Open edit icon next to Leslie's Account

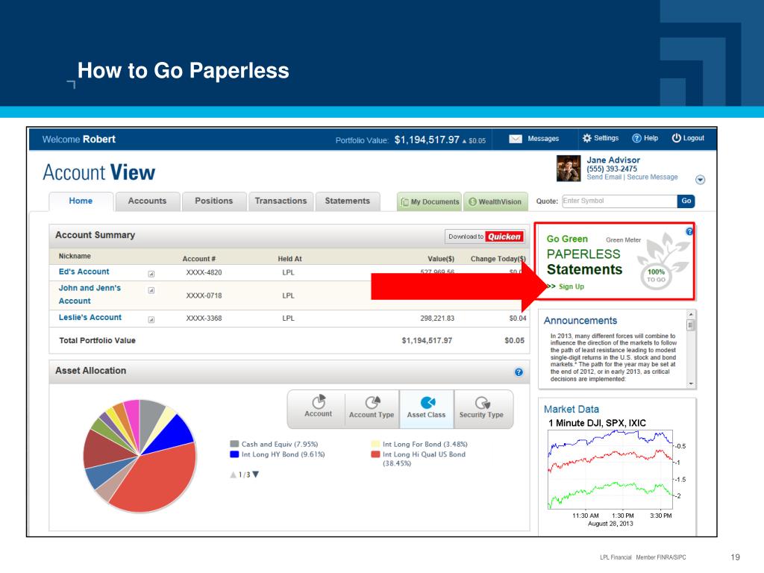click(151, 319)
